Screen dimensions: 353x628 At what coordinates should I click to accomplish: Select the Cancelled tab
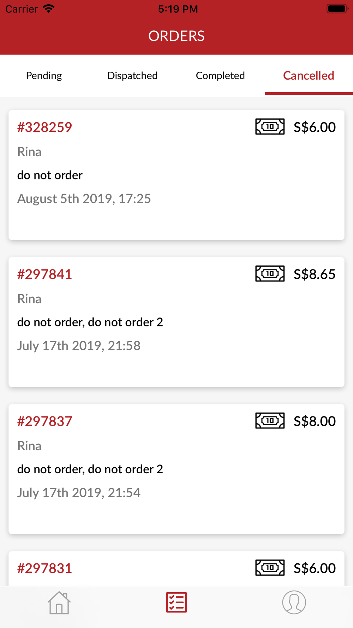tap(309, 76)
